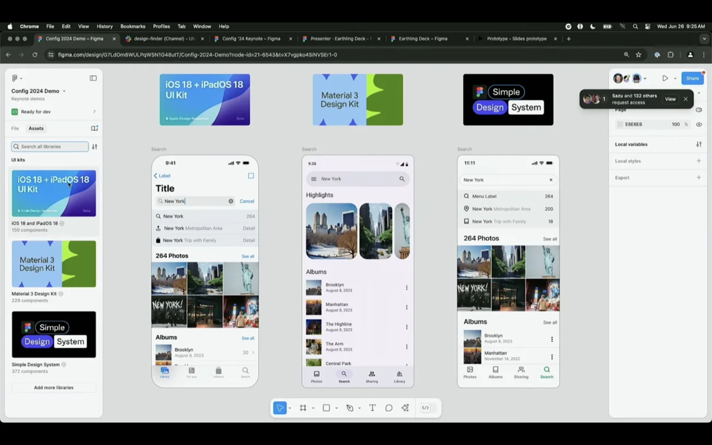Click Add more libraries button
The width and height of the screenshot is (712, 445).
pyautogui.click(x=54, y=387)
